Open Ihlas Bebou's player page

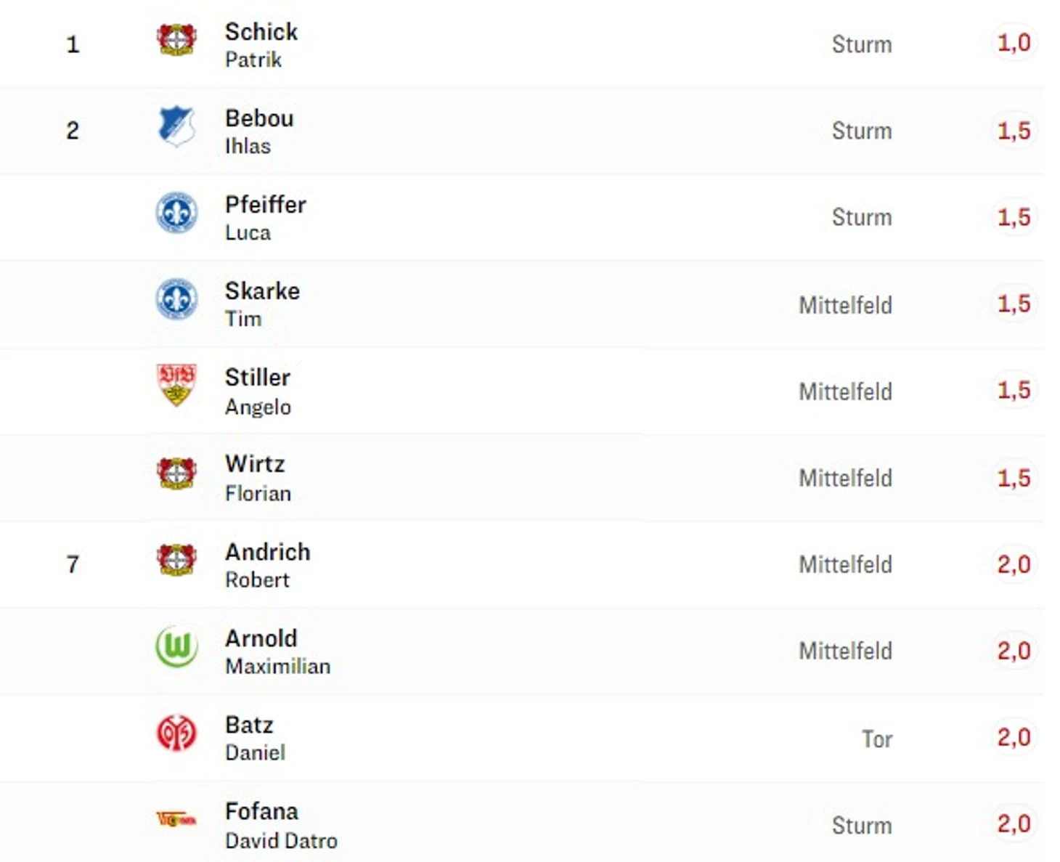pyautogui.click(x=259, y=118)
